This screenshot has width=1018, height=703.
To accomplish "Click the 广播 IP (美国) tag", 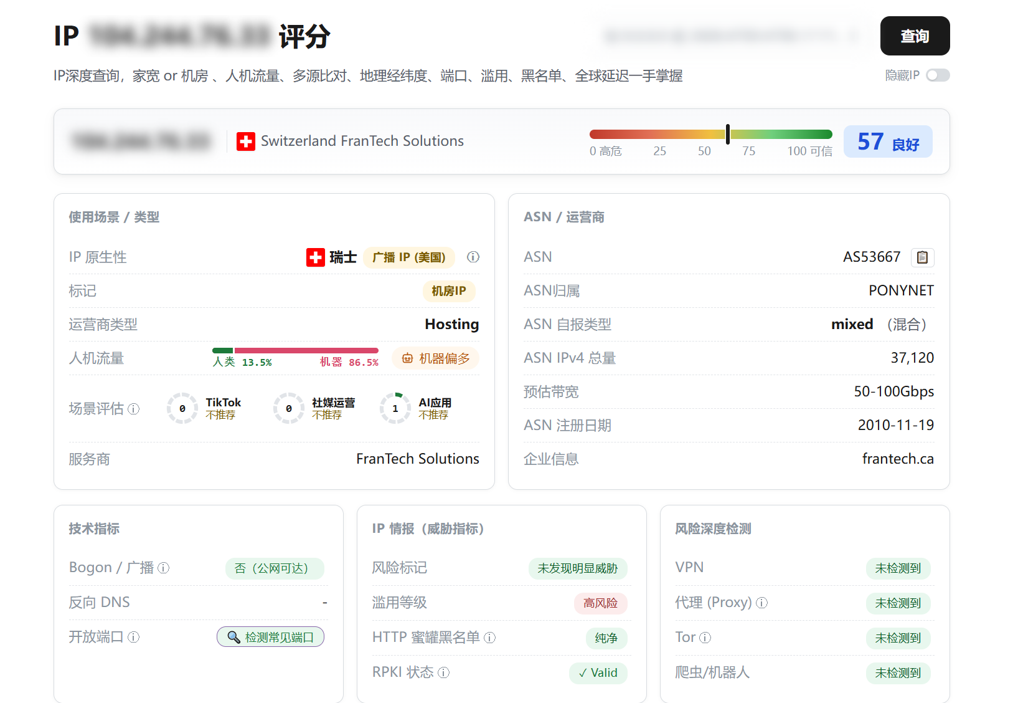I will tap(409, 257).
